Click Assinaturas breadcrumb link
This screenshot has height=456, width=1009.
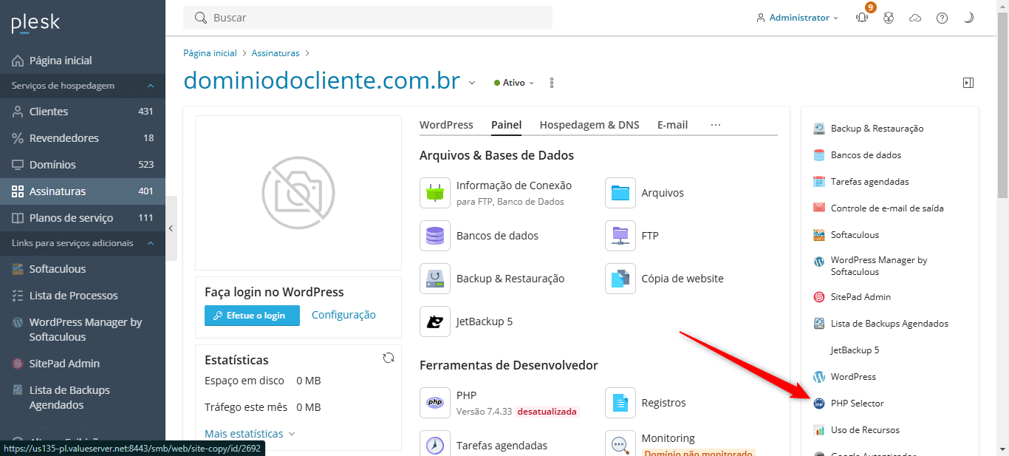tap(276, 53)
